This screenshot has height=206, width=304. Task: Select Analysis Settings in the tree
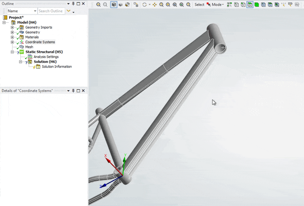pyautogui.click(x=46, y=57)
